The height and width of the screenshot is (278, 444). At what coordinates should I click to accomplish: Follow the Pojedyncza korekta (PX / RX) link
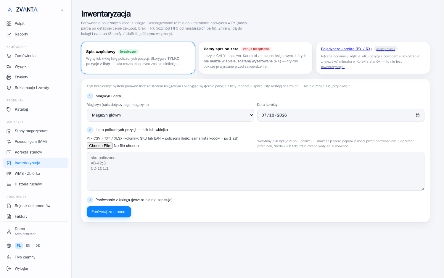tap(346, 49)
